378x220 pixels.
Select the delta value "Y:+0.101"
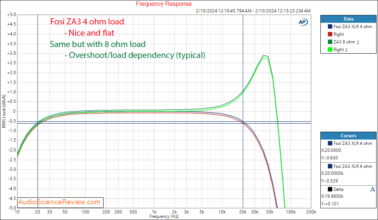point(330,204)
